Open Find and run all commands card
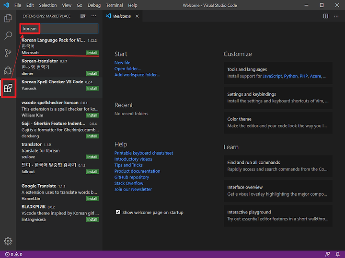Viewport: 345px width, 258px height. pos(278,166)
